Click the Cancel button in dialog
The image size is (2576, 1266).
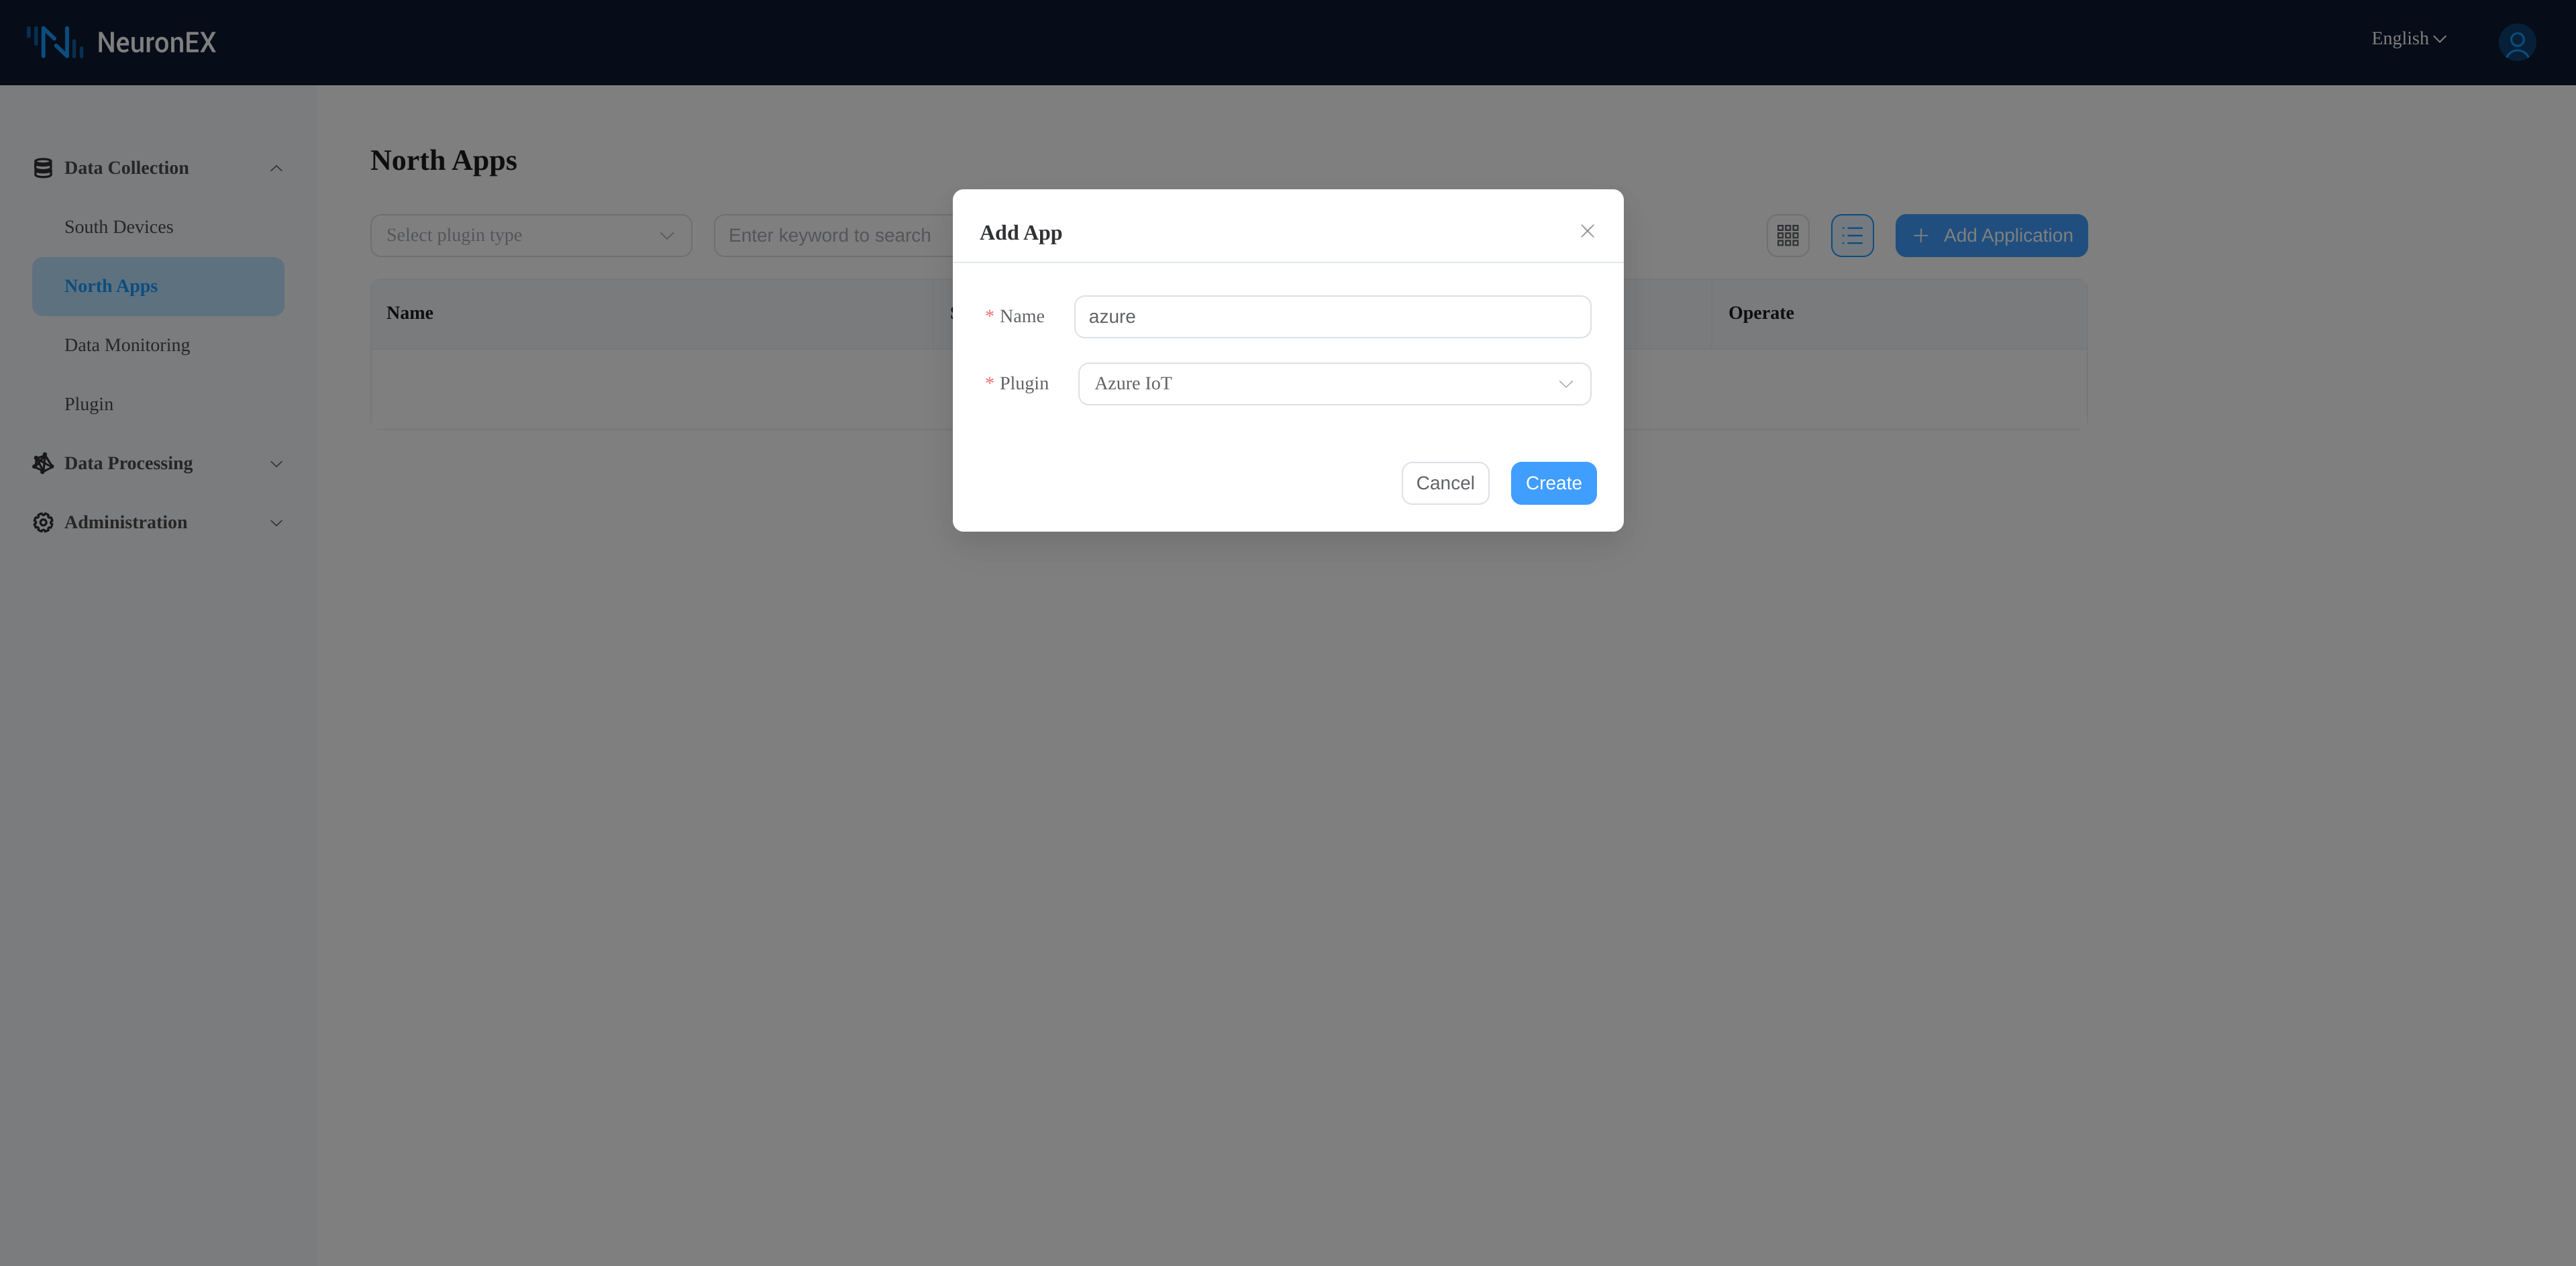click(1444, 483)
